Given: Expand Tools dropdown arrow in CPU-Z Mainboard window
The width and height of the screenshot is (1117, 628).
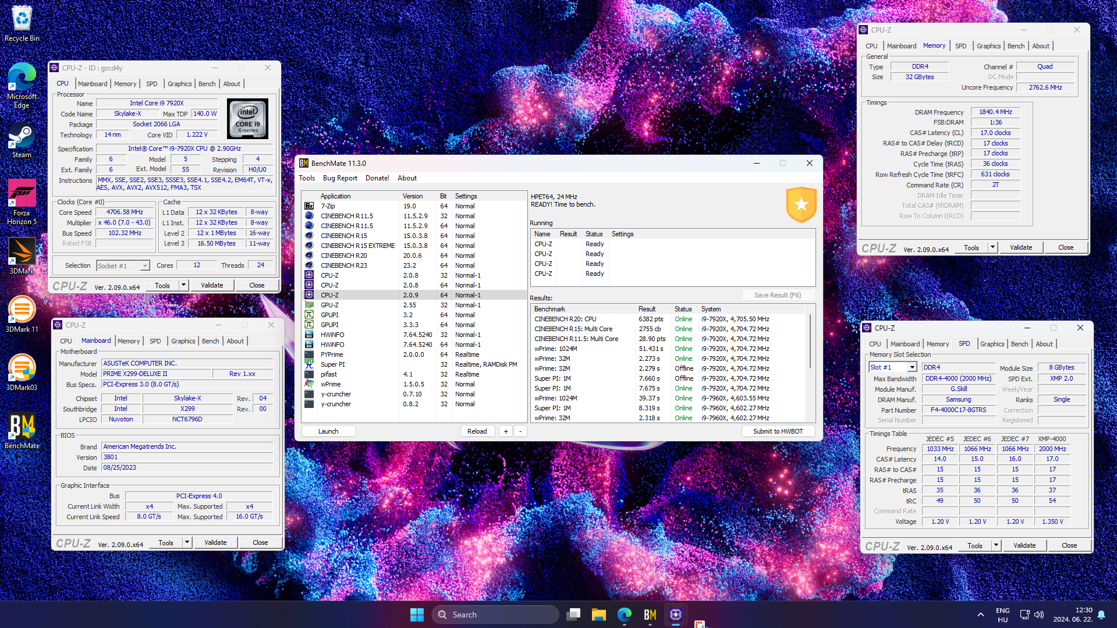Looking at the screenshot, I should point(187,542).
